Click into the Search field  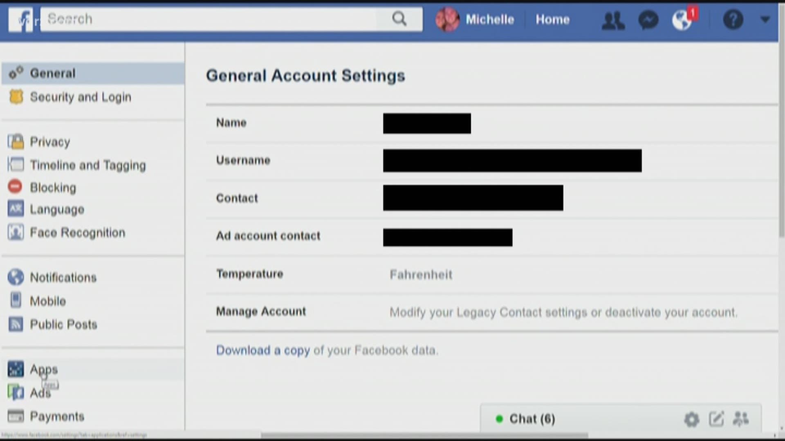tap(209, 19)
